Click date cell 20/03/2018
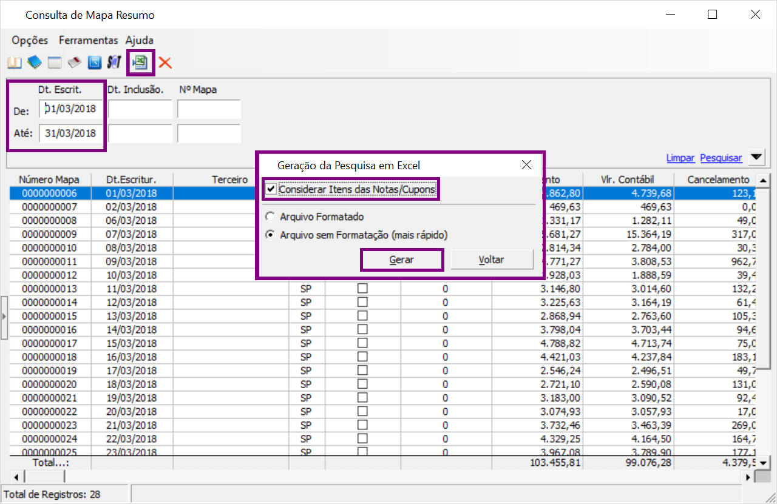 coord(132,411)
